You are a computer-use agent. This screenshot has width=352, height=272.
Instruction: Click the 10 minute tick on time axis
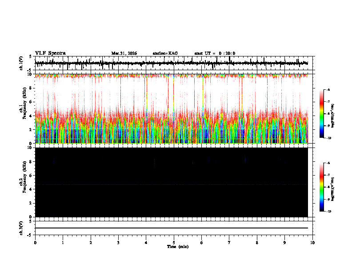(312, 243)
